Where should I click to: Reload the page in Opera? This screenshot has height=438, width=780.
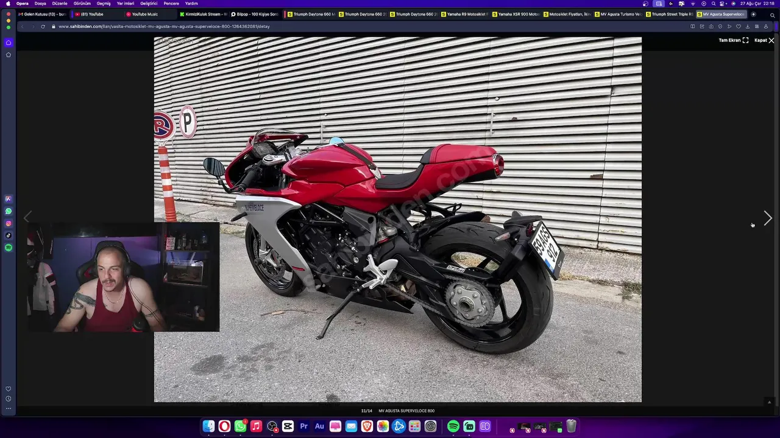[43, 26]
